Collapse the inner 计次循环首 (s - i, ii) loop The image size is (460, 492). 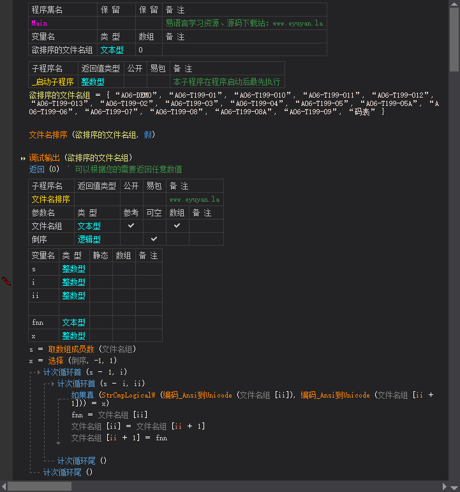[x=53, y=384]
